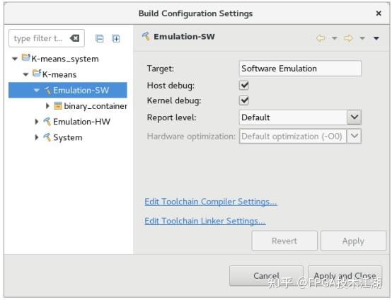This screenshot has height=300, width=392.
Task: Expand the Emulation-HW tree node
Action: [37, 122]
